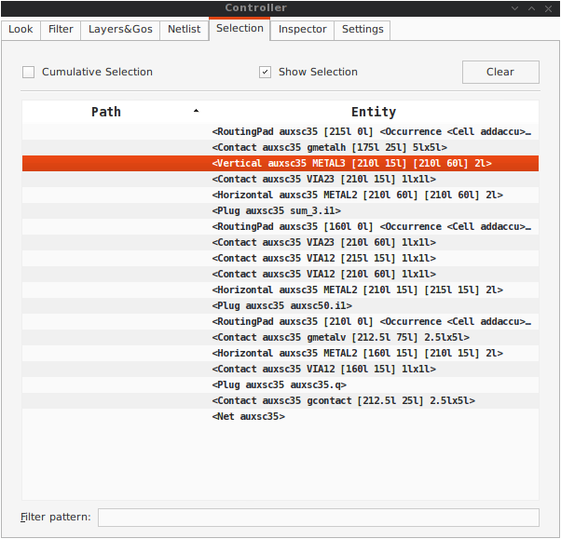Select Plug auxsc35 auxsc35.q row
The height and width of the screenshot is (539, 561).
(x=280, y=384)
